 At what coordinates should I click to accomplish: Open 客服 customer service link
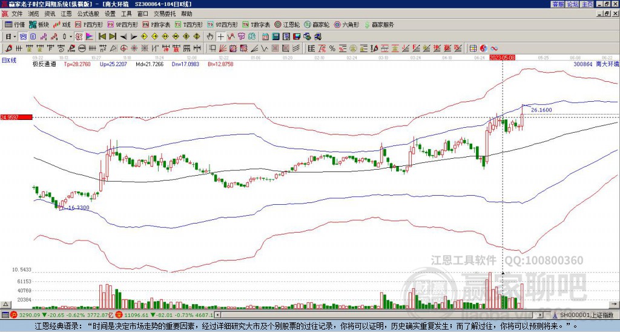(558, 4)
